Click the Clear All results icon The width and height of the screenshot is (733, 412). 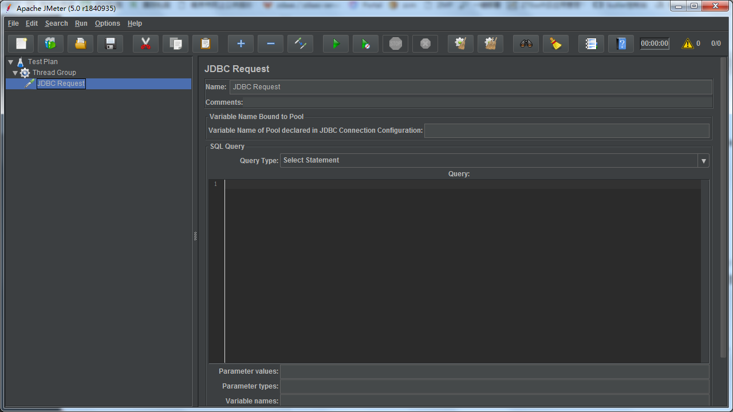pos(491,43)
